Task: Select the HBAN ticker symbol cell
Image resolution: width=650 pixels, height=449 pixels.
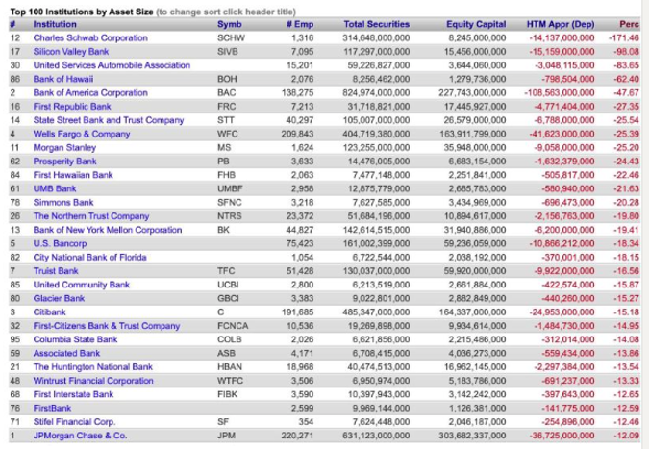Action: click(x=230, y=366)
